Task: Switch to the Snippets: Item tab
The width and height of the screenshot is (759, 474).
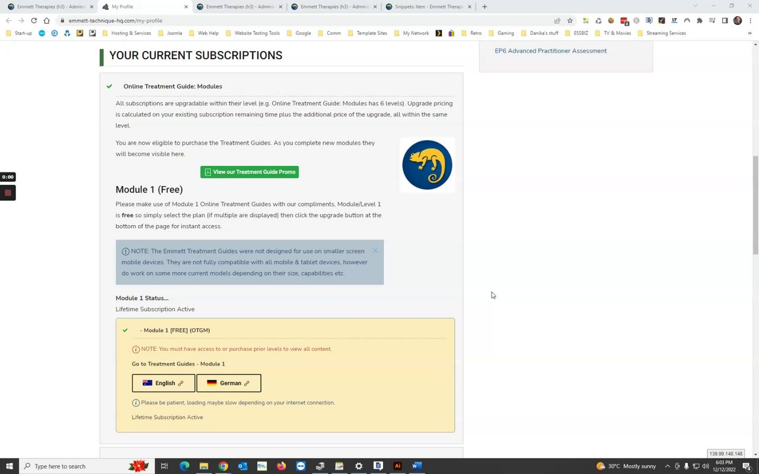Action: [x=429, y=7]
